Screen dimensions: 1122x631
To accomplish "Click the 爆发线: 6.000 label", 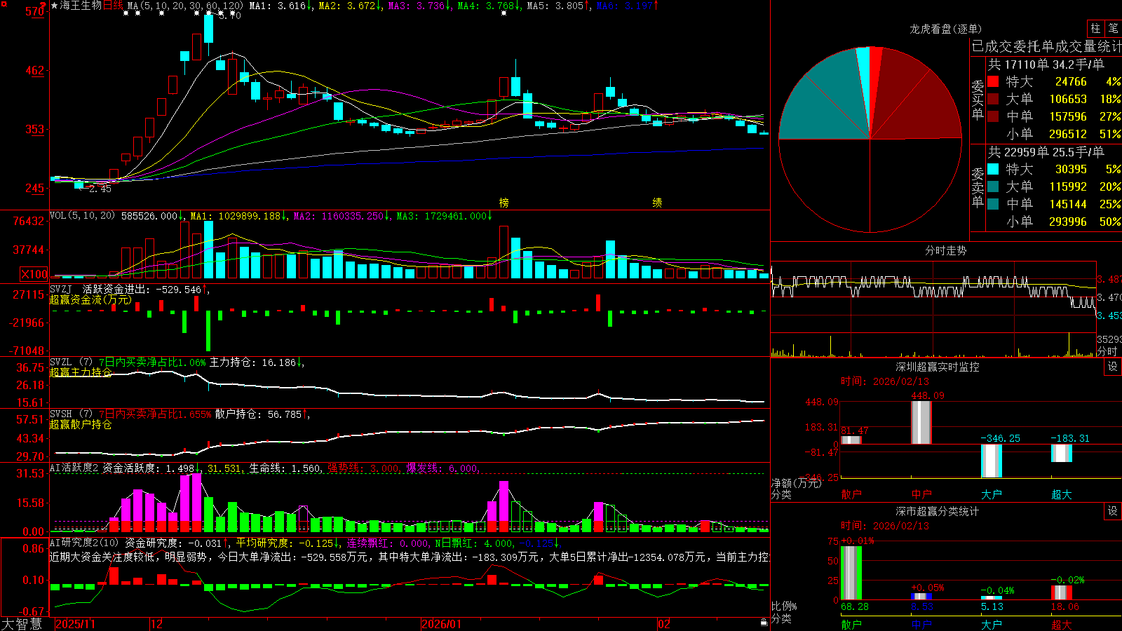I will tap(443, 468).
